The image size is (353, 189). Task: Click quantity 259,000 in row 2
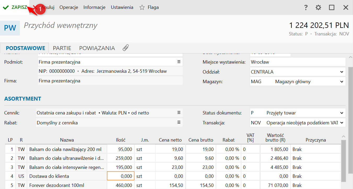tap(121, 158)
